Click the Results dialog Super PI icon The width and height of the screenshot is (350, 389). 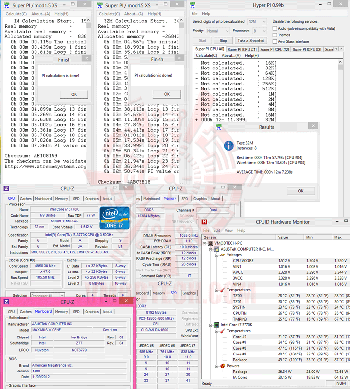[x=219, y=127]
